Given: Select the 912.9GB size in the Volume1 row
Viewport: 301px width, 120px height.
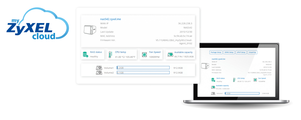Looking at the screenshot, I should click(x=178, y=68).
